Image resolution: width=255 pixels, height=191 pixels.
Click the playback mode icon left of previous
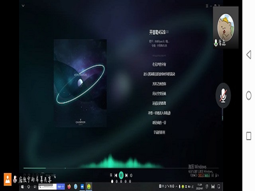110,175
